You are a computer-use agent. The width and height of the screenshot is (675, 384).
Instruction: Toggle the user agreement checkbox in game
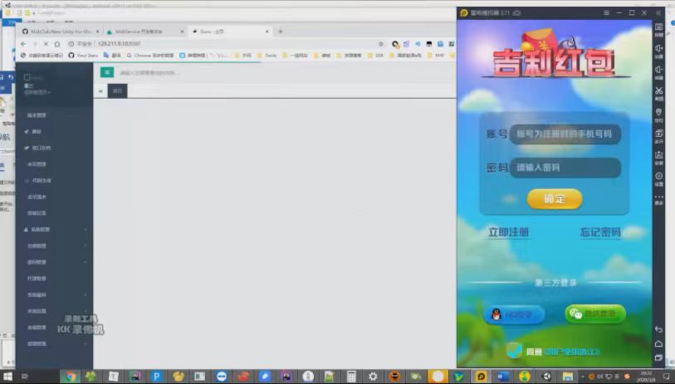[514, 351]
